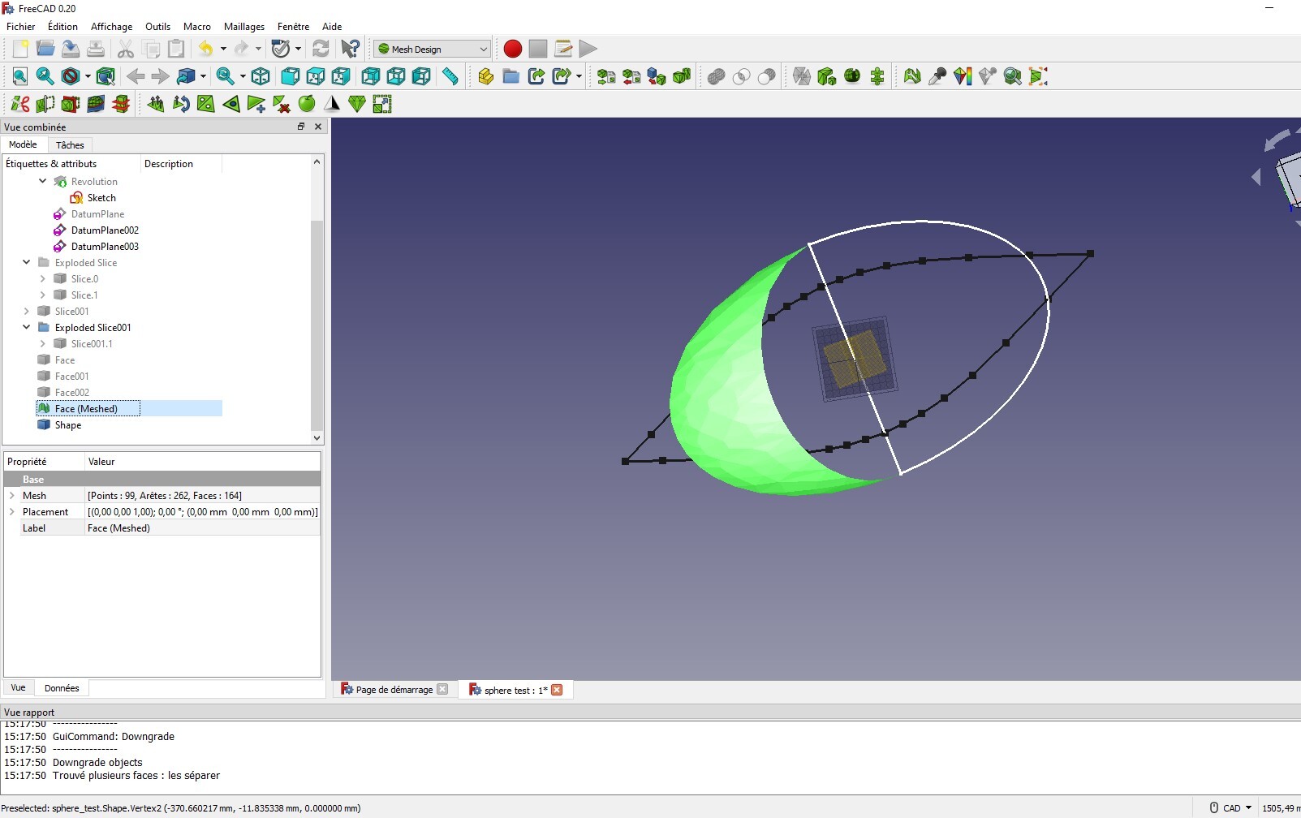Select the Sketch tree item
1301x818 pixels.
tap(101, 197)
